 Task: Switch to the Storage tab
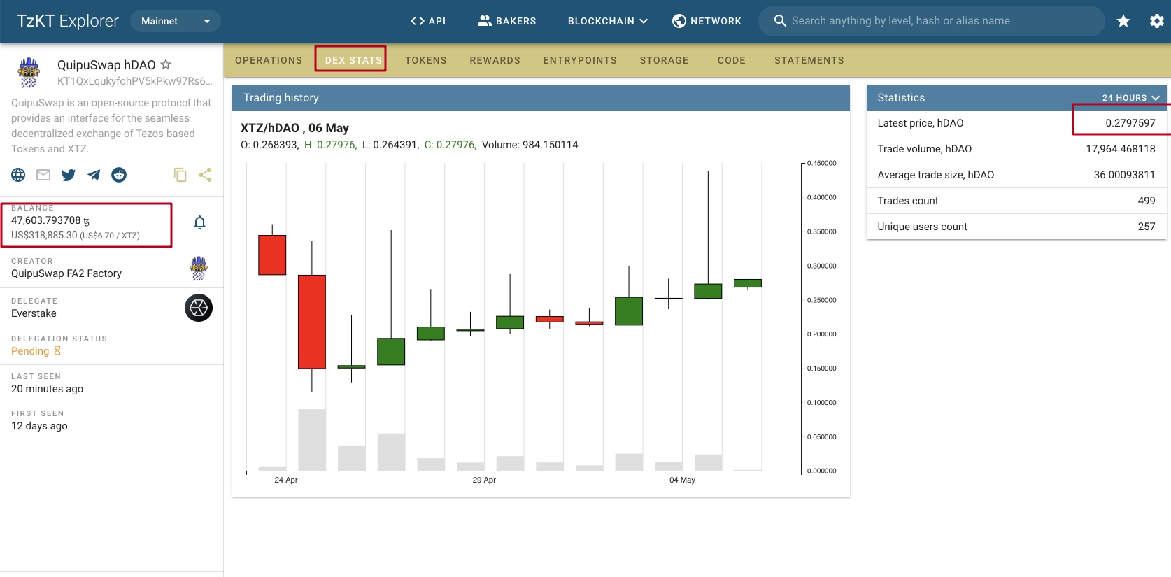point(664,60)
